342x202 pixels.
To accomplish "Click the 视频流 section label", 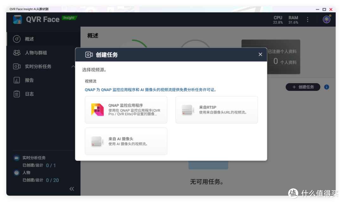I will coord(91,81).
